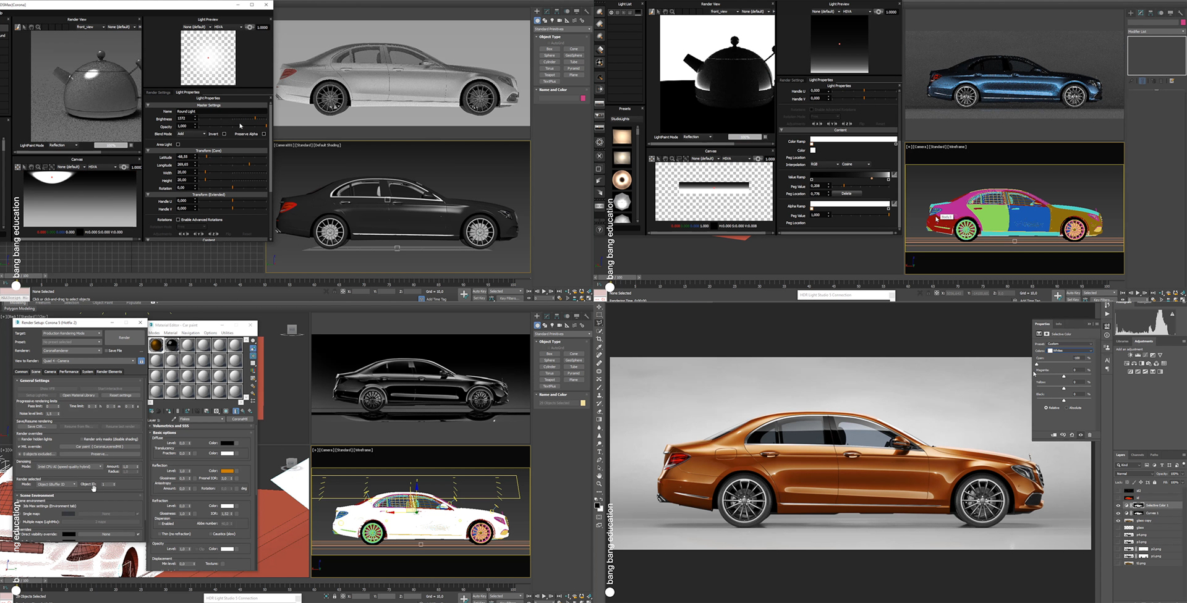Select the pan hand in top-left Render View
1187x603 pixels.
pos(32,27)
